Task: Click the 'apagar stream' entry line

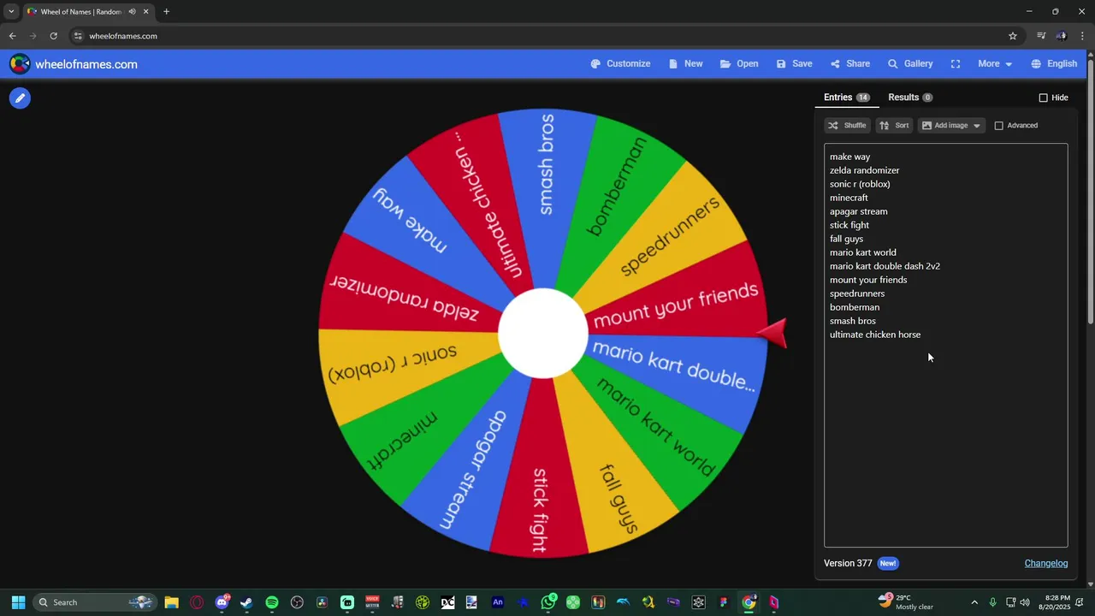Action: click(858, 211)
